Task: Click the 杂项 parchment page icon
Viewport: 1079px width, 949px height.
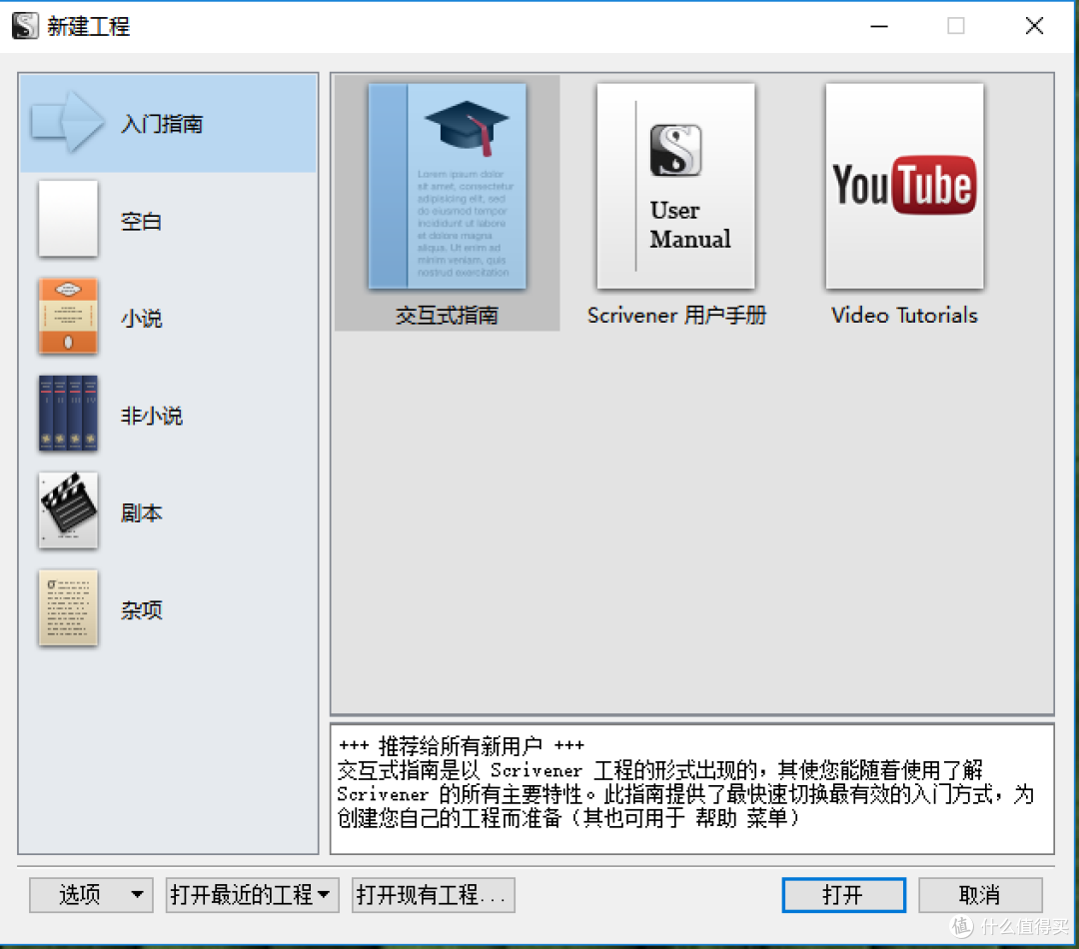Action: (68, 607)
